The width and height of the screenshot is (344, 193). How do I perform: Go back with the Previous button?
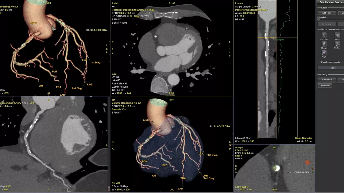pos(325,86)
